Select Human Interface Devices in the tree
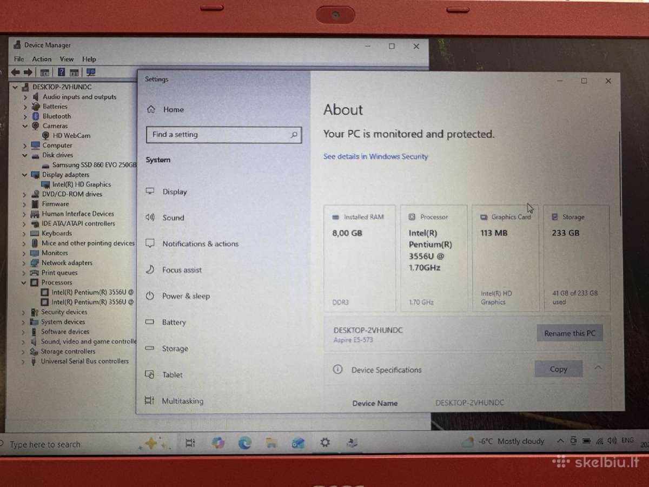 pyautogui.click(x=78, y=214)
